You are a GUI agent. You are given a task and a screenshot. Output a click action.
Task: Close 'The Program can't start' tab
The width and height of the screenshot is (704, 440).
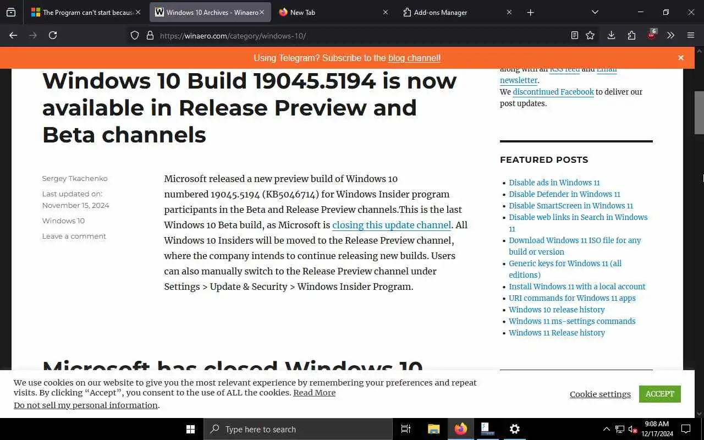coord(138,12)
